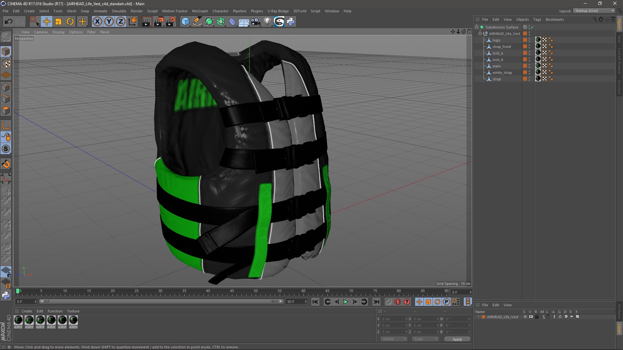
Task: Toggle the Z axis lock
Action: (x=121, y=22)
